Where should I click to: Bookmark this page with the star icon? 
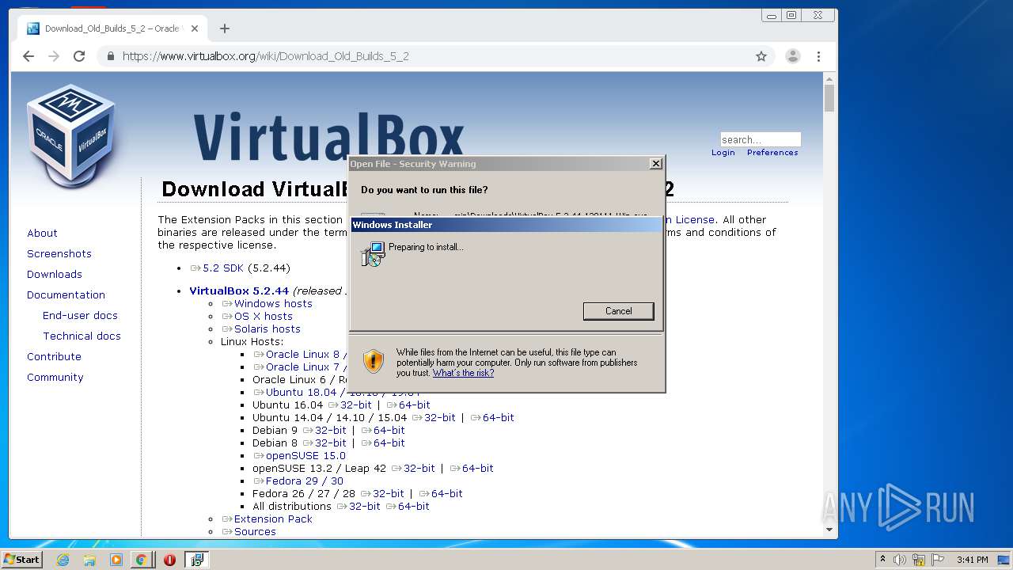click(x=761, y=56)
